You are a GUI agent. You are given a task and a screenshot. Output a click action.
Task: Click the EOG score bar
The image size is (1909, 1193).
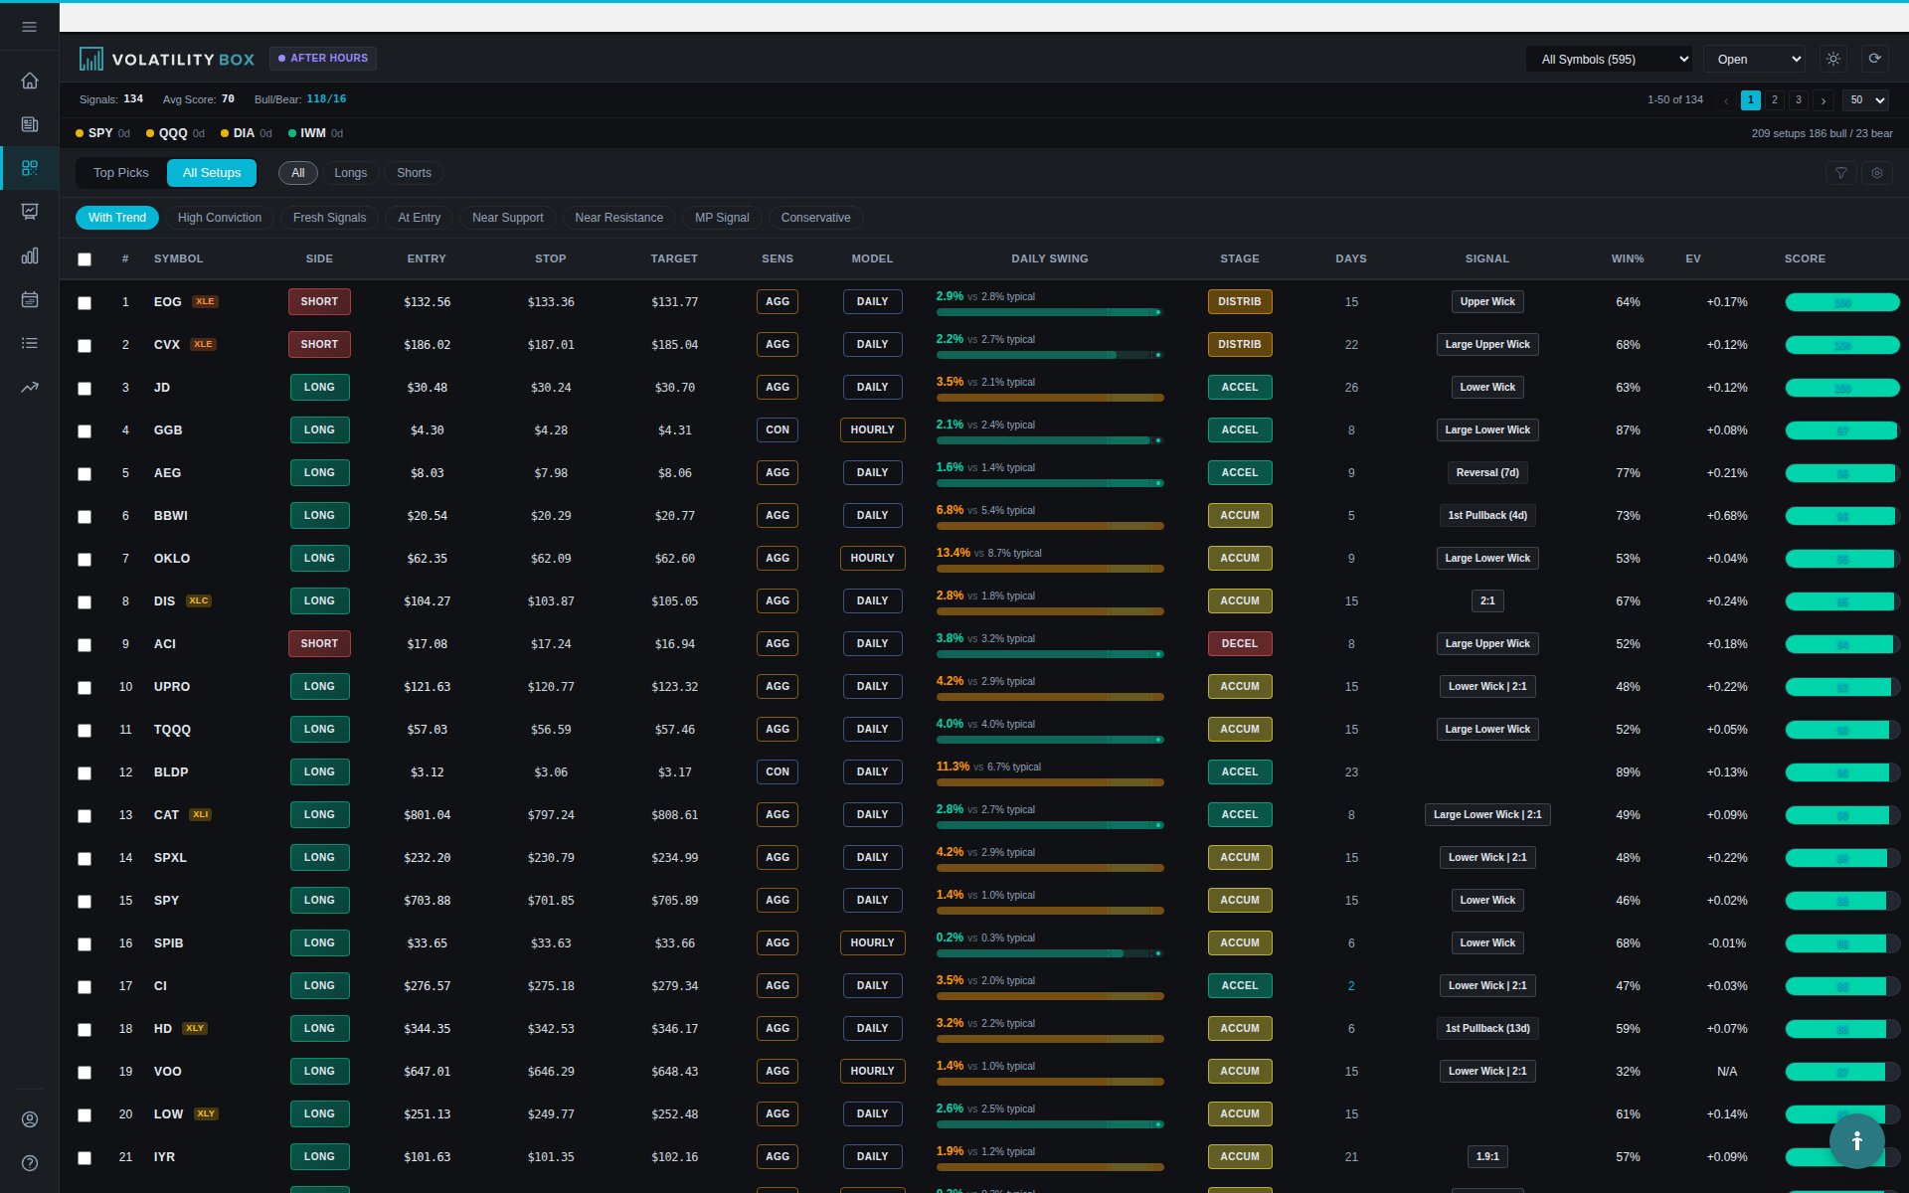pos(1842,302)
